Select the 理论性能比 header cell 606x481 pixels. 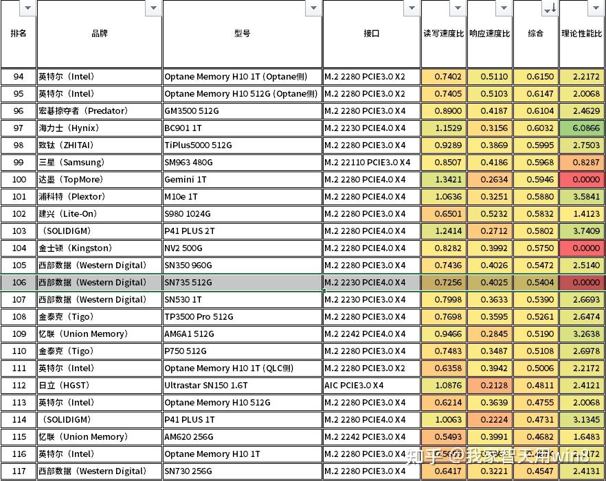click(x=582, y=34)
